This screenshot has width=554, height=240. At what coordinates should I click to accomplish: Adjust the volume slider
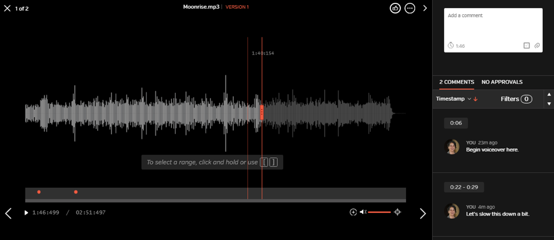coord(379,212)
